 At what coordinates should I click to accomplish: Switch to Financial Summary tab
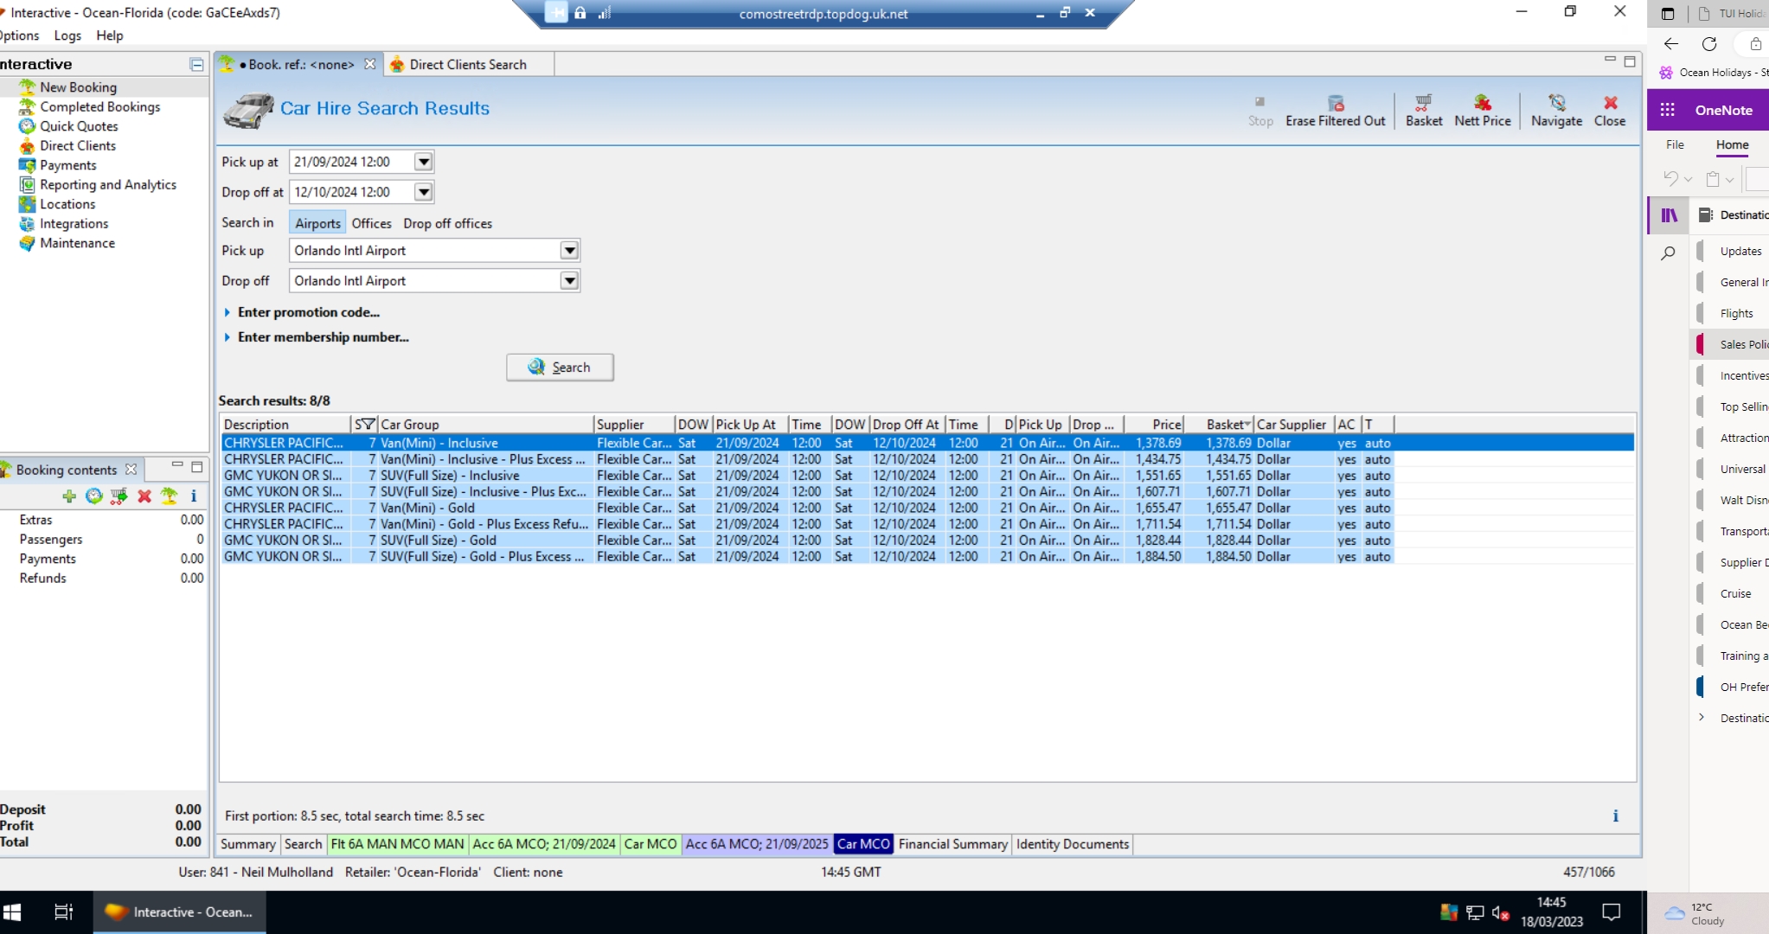952,844
